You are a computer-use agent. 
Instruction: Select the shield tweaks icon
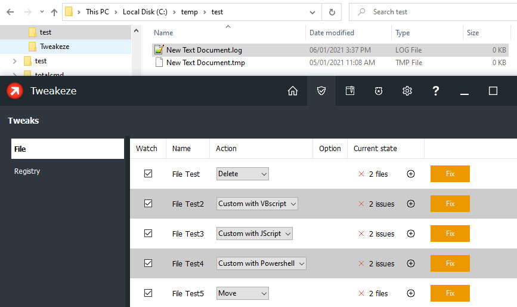point(321,91)
